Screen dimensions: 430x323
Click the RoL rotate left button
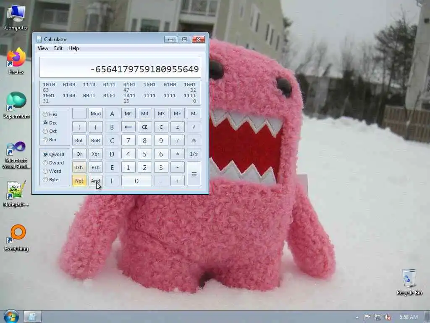tap(79, 140)
